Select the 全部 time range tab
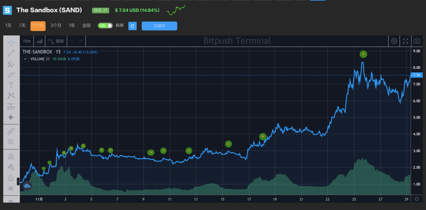Screen dimensions: 426x210 86,26
